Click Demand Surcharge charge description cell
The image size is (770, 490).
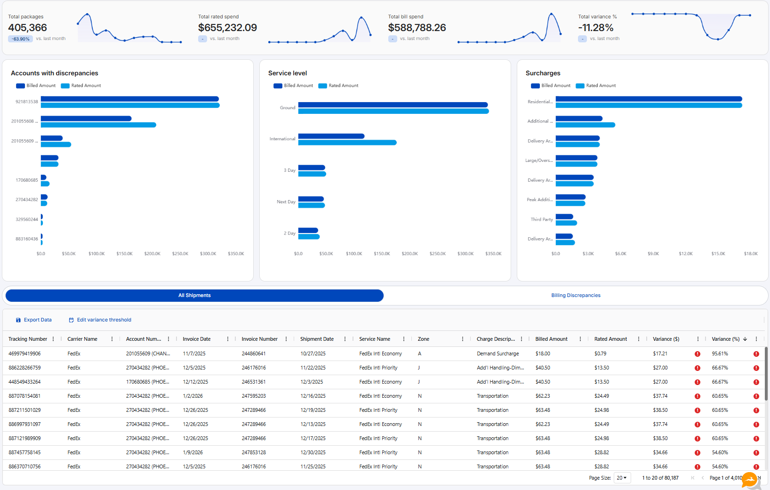click(497, 353)
